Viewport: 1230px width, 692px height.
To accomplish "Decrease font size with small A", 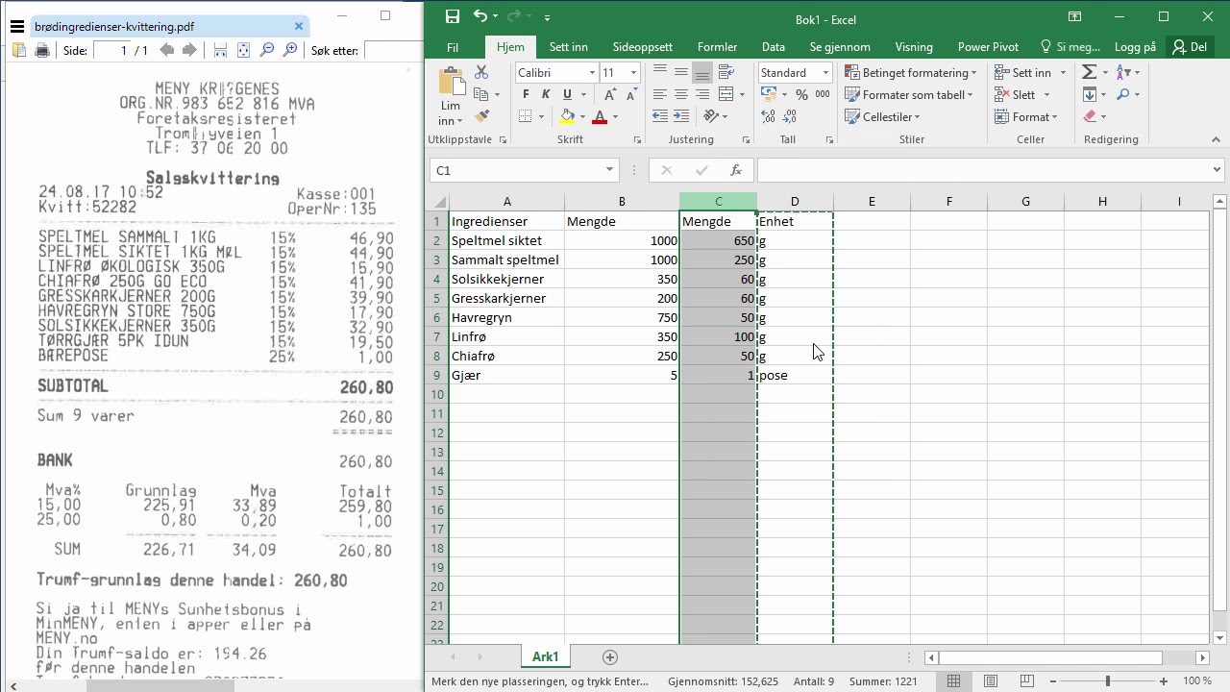I will 631,94.
